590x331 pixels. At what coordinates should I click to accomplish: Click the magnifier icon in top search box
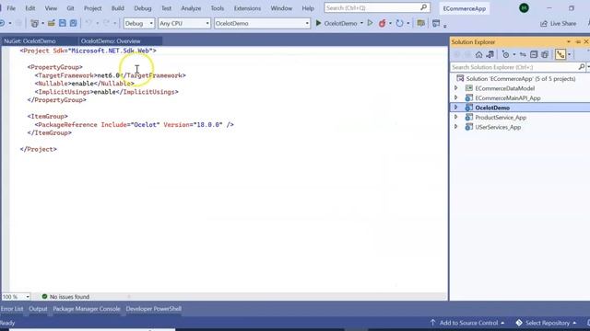pyautogui.click(x=423, y=7)
